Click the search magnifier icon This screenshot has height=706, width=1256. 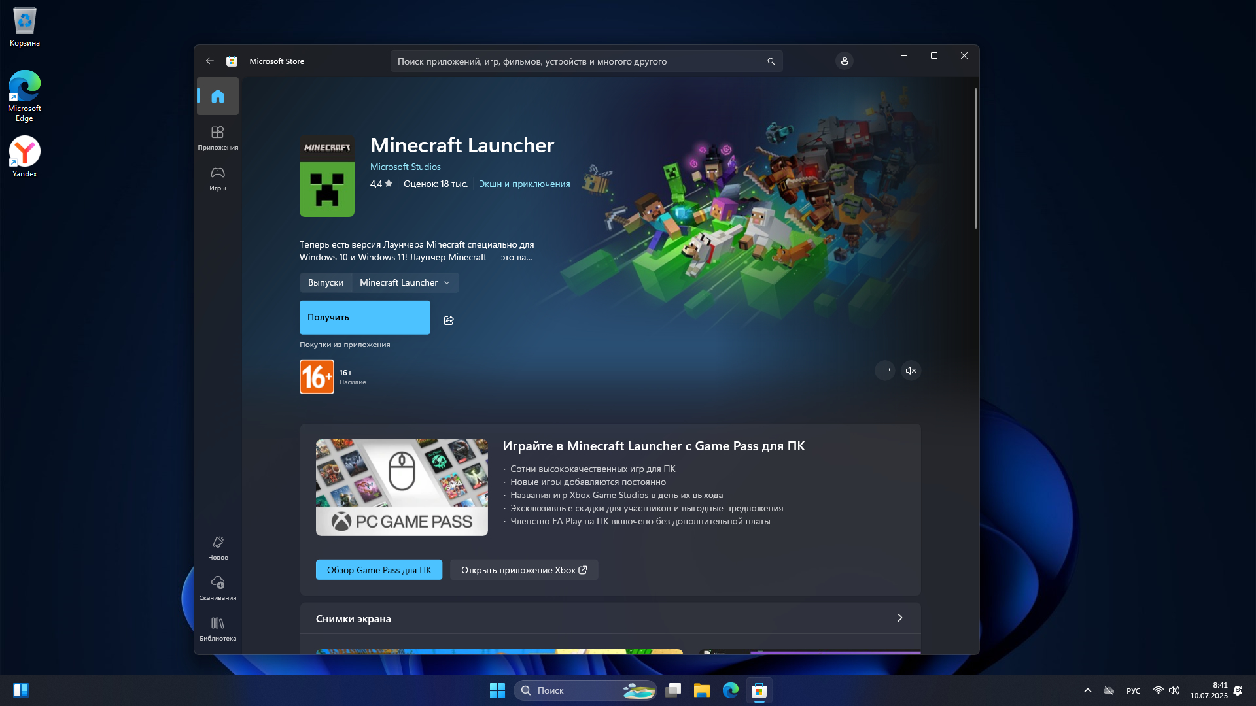point(771,61)
